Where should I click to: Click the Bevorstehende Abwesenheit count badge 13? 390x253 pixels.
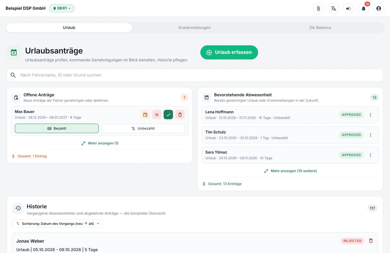374,97
